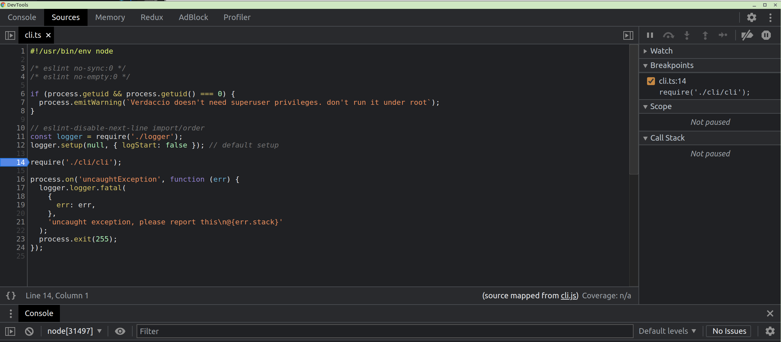Open the Default levels dropdown
Image resolution: width=781 pixels, height=342 pixels.
(667, 331)
